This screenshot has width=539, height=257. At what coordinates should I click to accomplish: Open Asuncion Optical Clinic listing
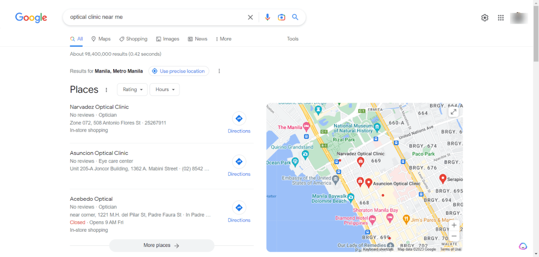point(99,153)
